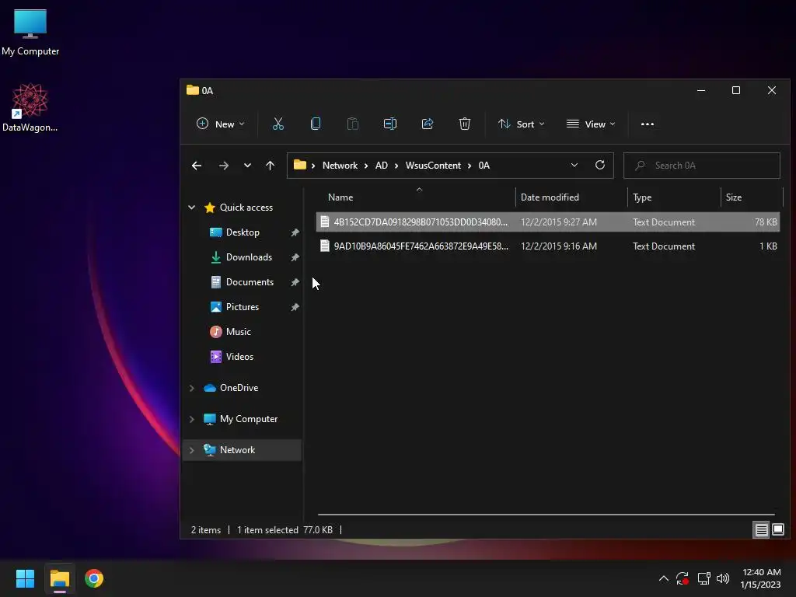This screenshot has height=597, width=796.
Task: Select Documents in the navigation pane
Action: point(250,282)
